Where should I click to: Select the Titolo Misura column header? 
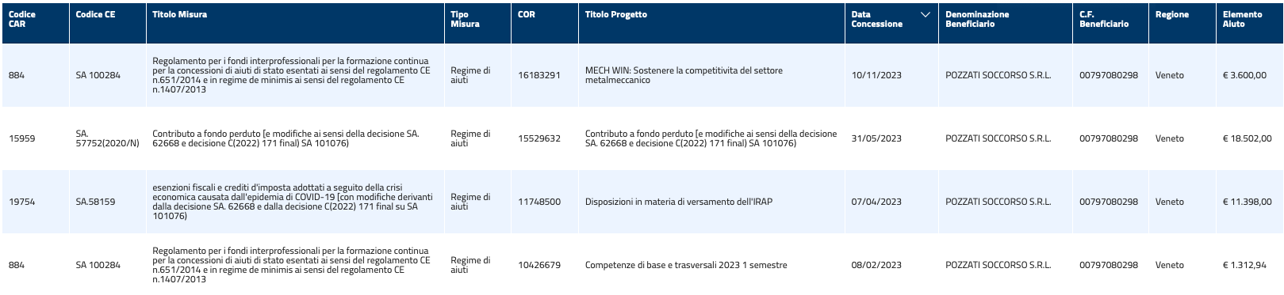(180, 14)
